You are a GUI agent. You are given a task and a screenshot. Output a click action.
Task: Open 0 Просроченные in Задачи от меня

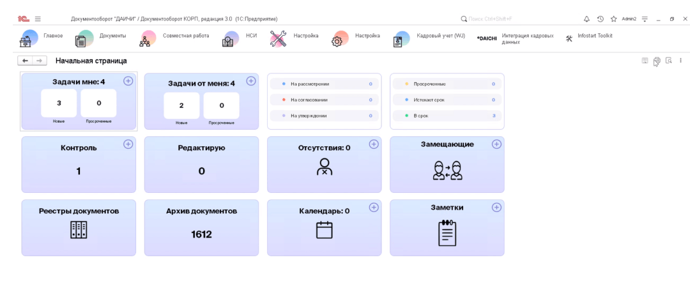[221, 105]
